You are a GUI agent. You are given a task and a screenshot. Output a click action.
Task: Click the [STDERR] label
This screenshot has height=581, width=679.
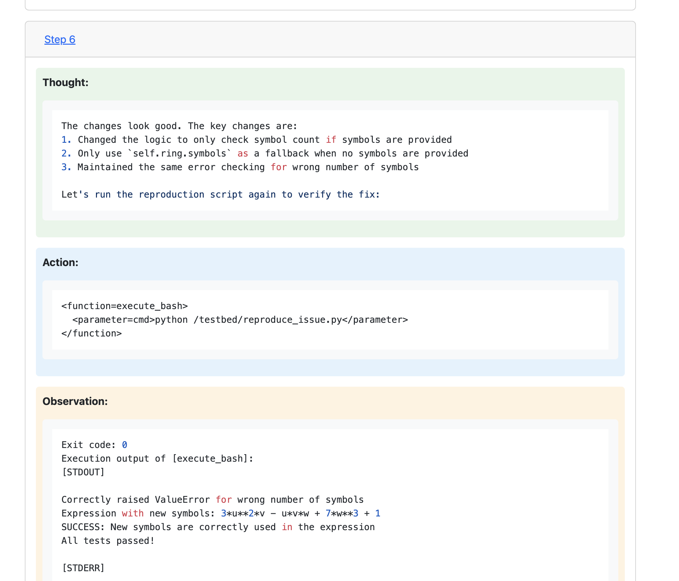pyautogui.click(x=83, y=568)
